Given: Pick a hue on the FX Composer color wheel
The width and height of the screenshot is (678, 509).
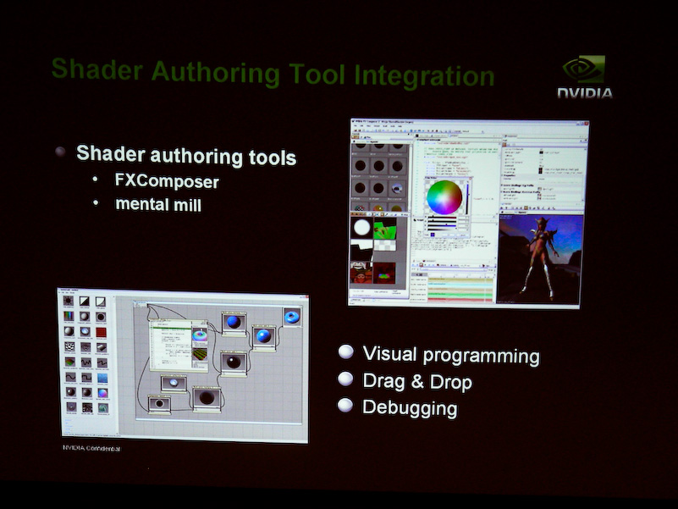Looking at the screenshot, I should [x=444, y=197].
